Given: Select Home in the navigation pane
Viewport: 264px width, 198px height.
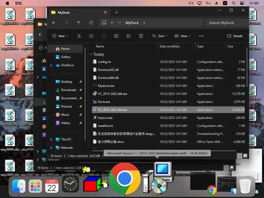Looking at the screenshot, I should [x=65, y=49].
